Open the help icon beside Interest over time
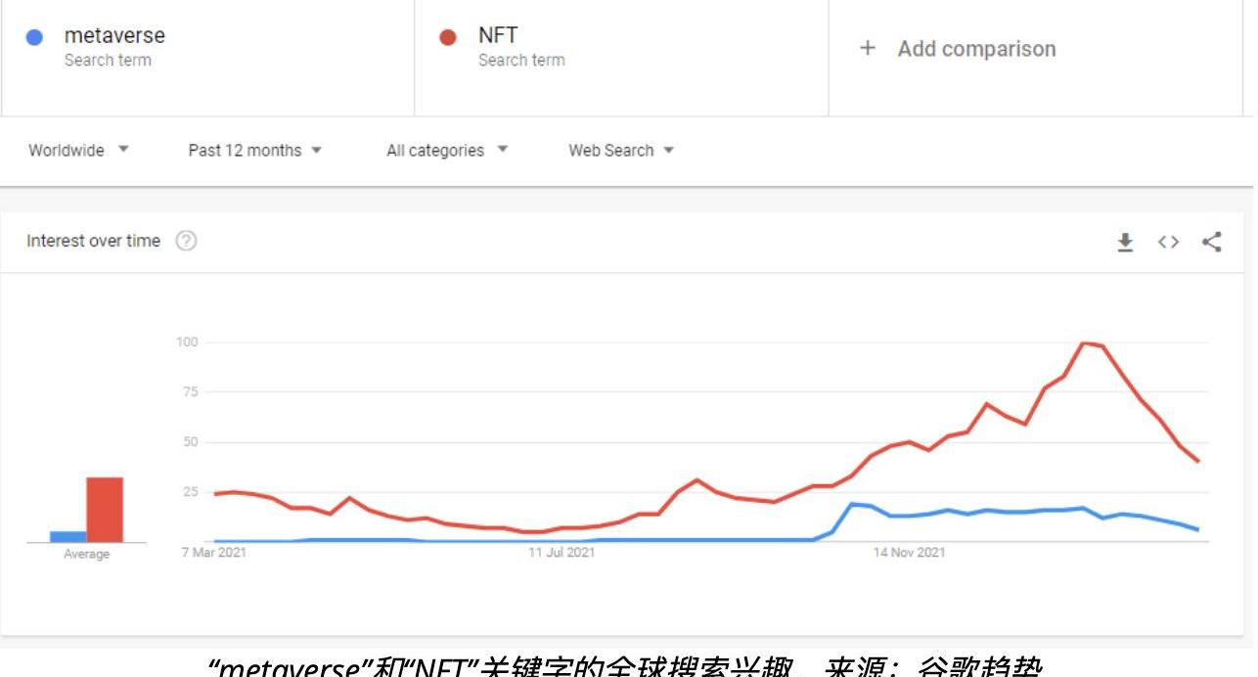 pos(186,241)
